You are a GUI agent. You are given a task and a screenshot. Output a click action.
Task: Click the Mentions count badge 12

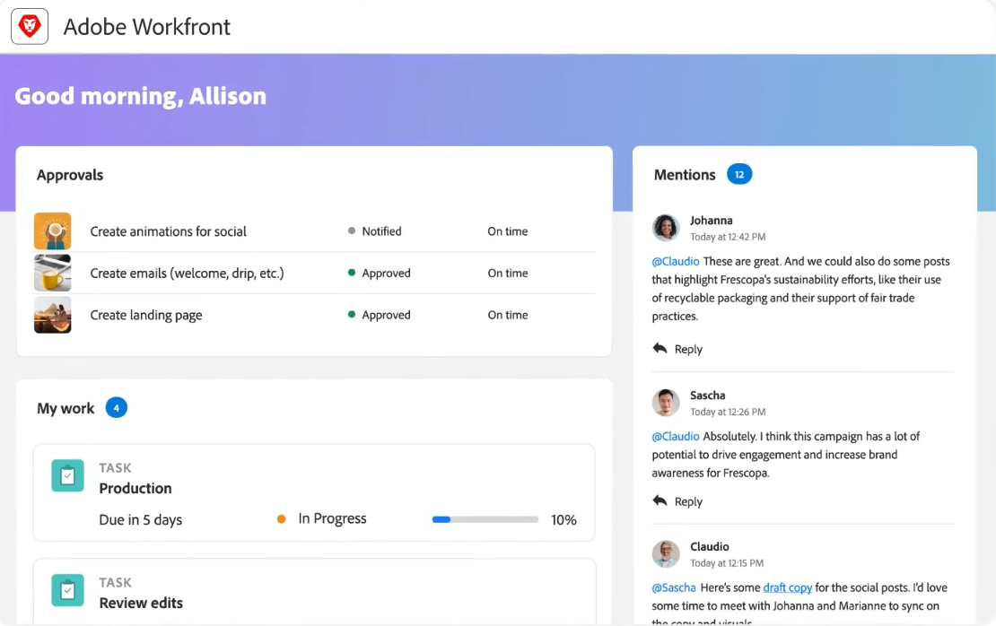739,174
